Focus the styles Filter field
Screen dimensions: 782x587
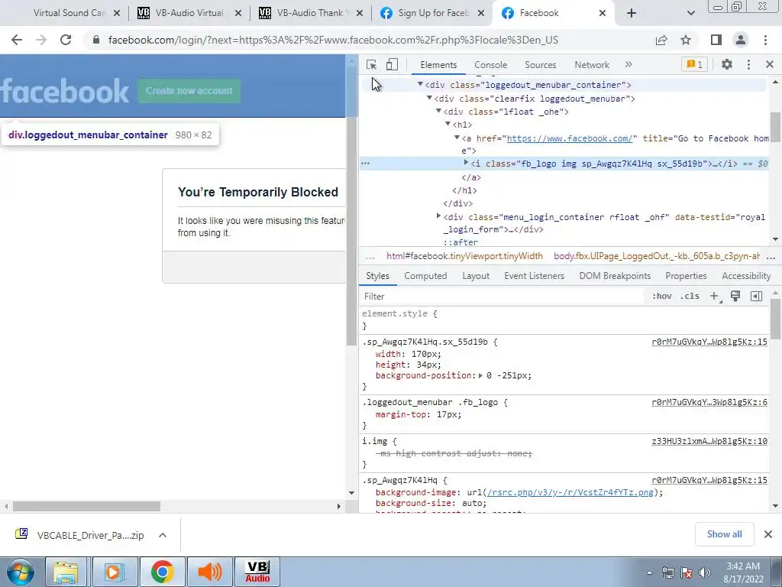pos(502,297)
